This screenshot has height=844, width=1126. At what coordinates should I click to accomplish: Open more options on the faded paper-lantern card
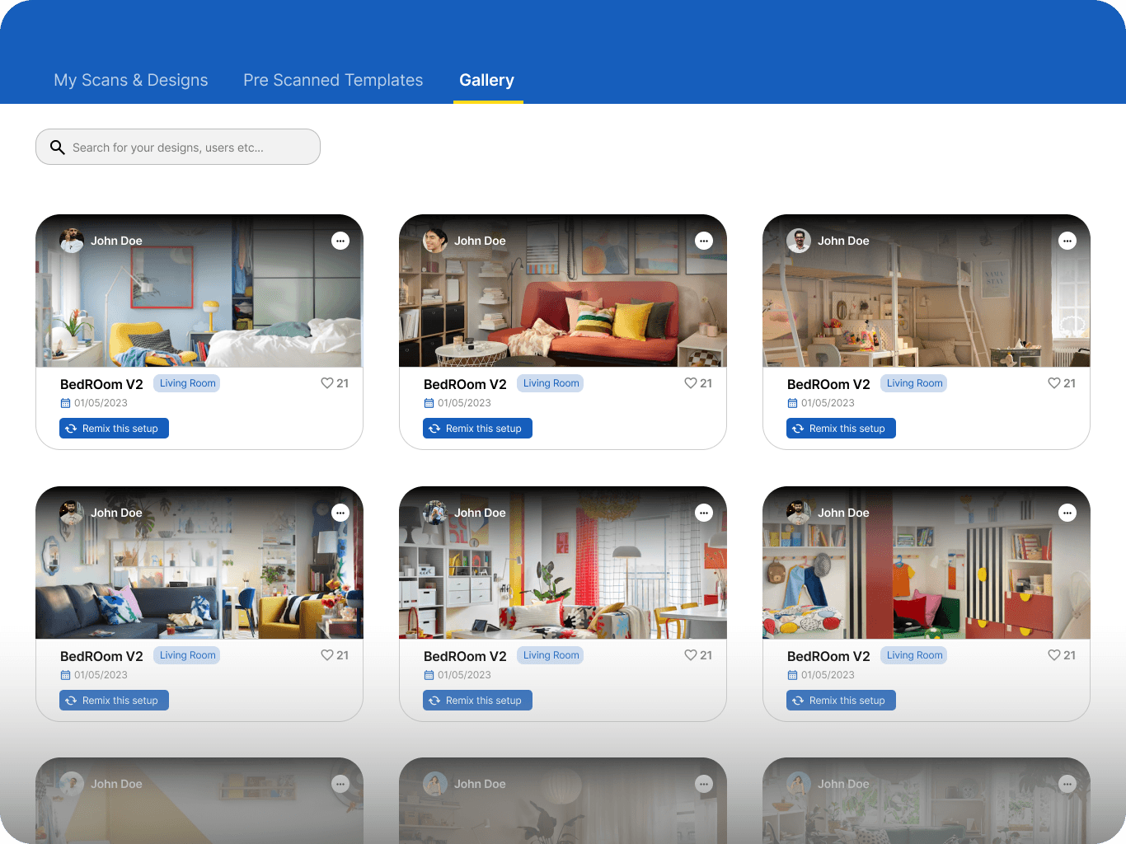click(704, 784)
